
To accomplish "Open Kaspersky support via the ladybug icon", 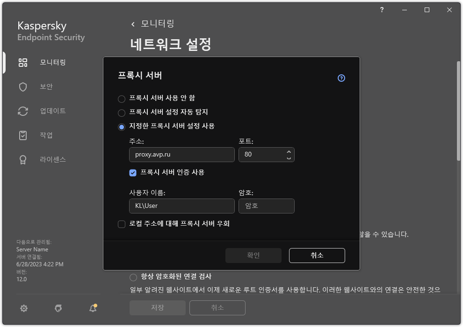I will point(58,308).
